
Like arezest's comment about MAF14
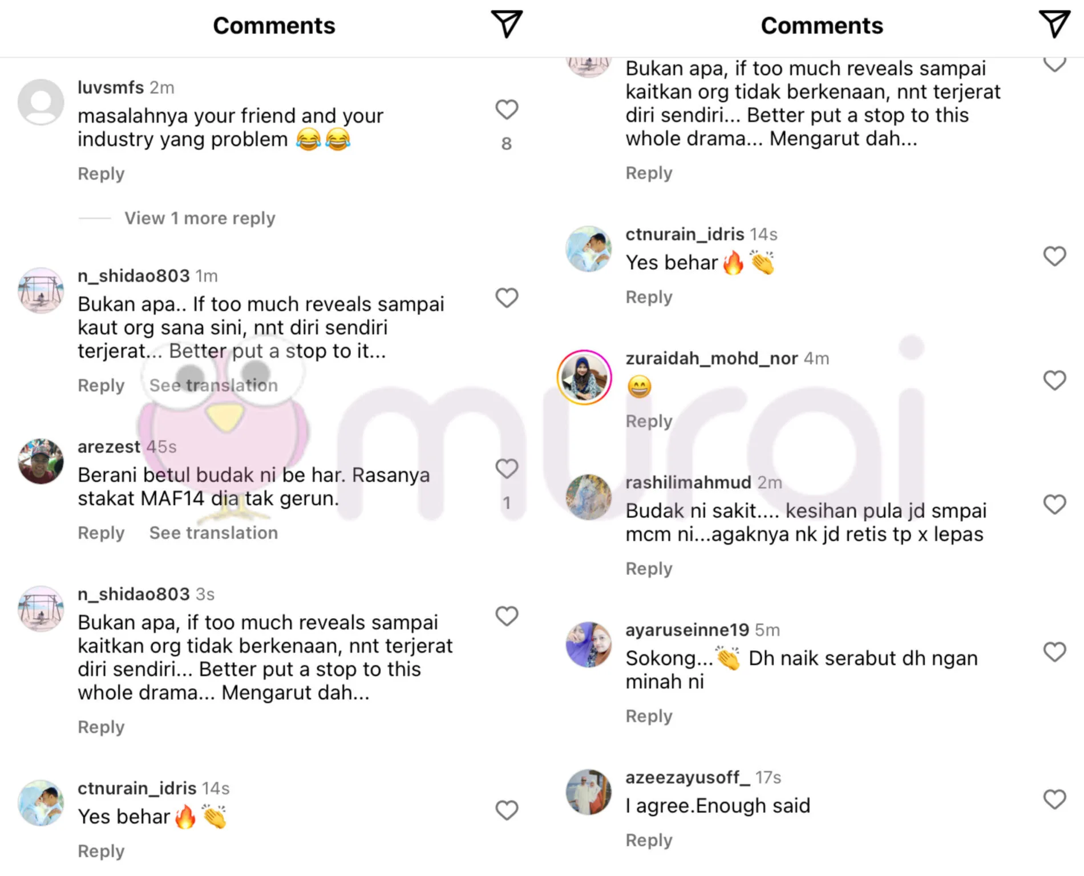(x=507, y=469)
